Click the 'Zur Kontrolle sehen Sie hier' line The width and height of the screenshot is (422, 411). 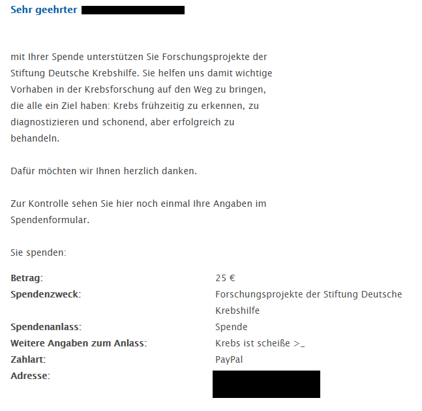[138, 204]
